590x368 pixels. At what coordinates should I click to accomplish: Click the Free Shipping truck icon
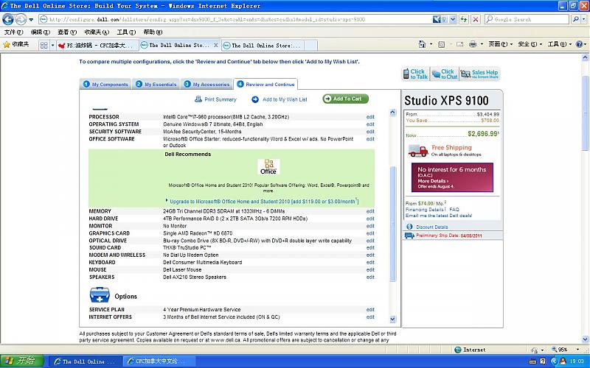point(418,151)
